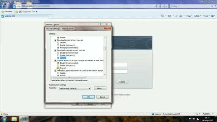Click 'Only allow approved domains' setting row
Image resolution: width=217 pixels, height=122 pixels.
coord(80,70)
